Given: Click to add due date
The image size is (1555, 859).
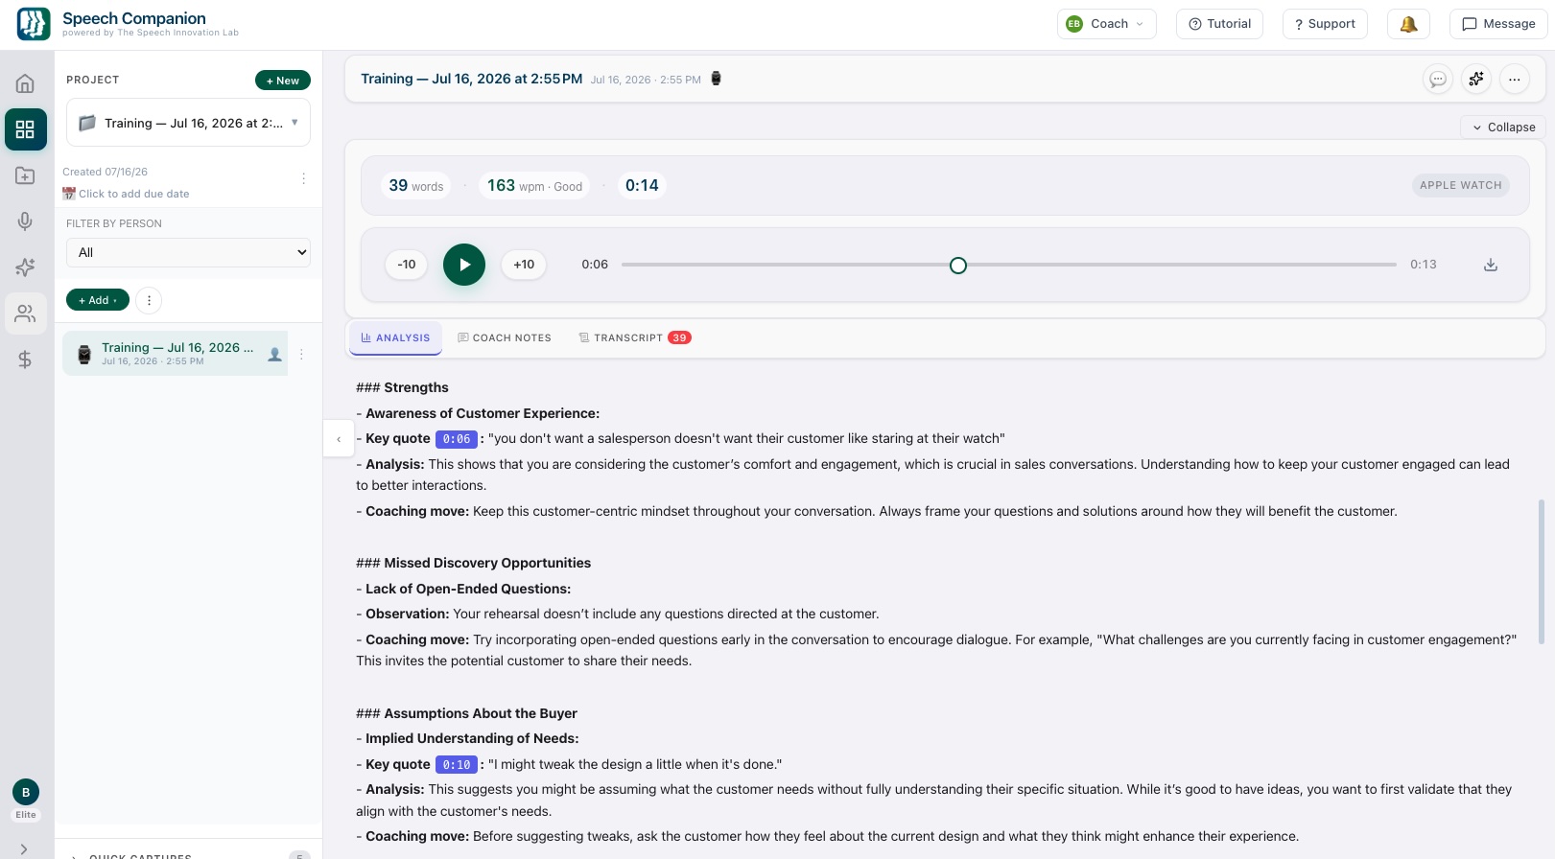Looking at the screenshot, I should coord(126,194).
